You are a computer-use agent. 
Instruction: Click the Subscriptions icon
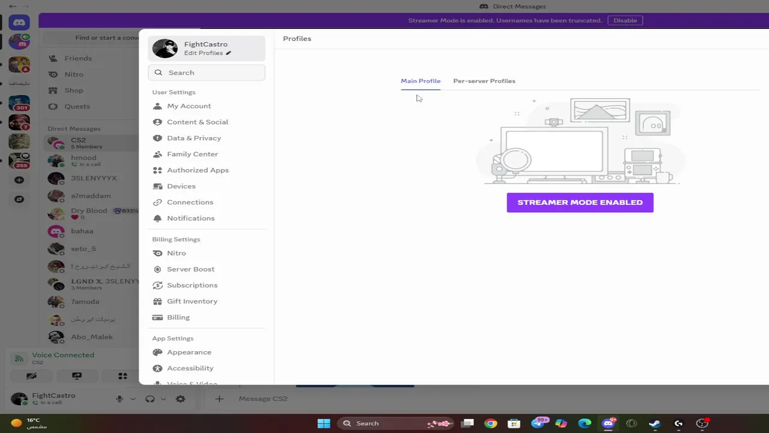pyautogui.click(x=157, y=285)
